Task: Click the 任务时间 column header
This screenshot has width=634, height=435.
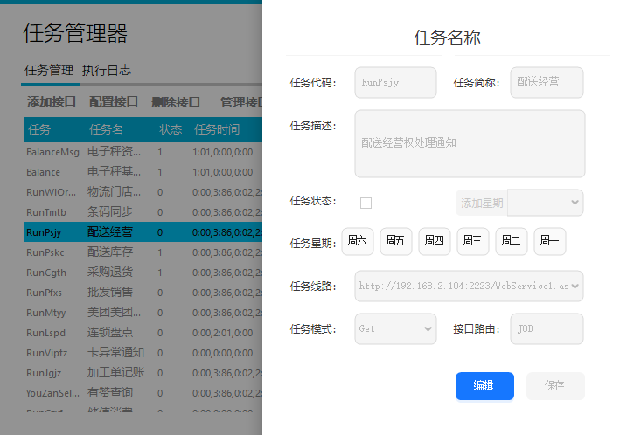Action: (217, 129)
